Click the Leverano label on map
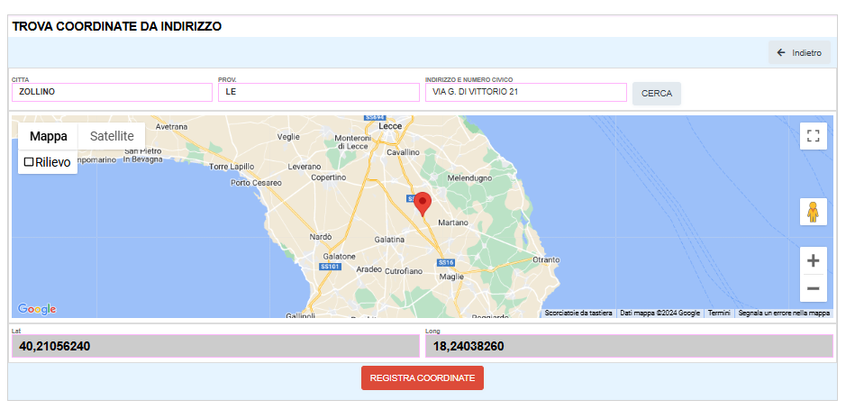The width and height of the screenshot is (846, 409). point(304,167)
